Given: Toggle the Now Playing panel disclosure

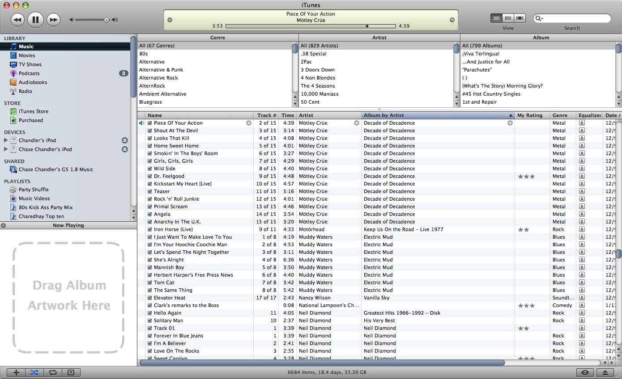Looking at the screenshot, I should tap(3, 225).
